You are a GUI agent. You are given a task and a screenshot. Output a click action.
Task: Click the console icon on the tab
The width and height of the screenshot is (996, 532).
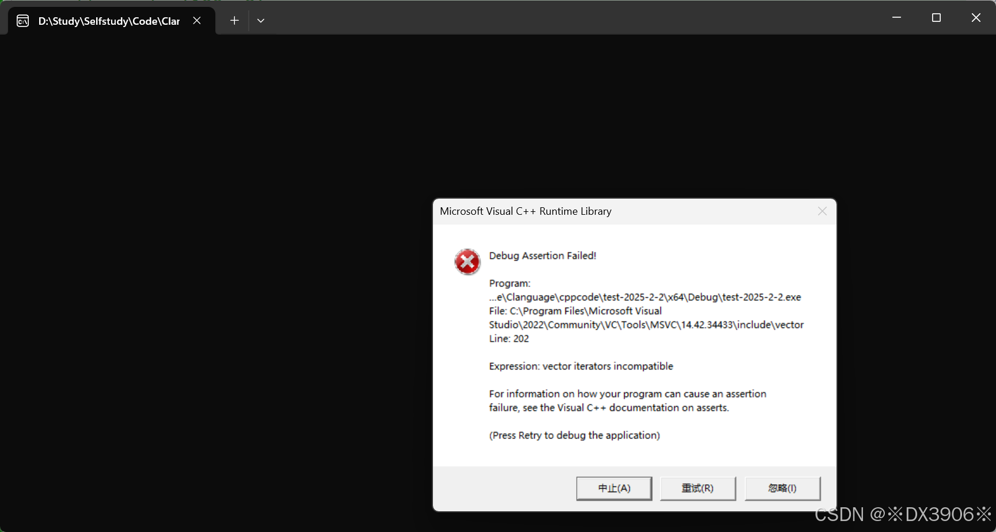click(23, 21)
